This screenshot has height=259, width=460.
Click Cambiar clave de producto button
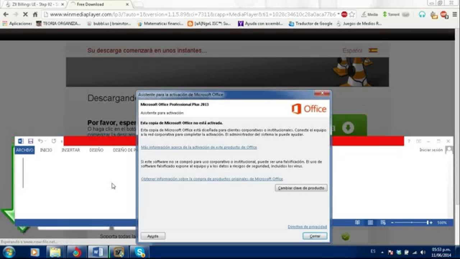301,188
